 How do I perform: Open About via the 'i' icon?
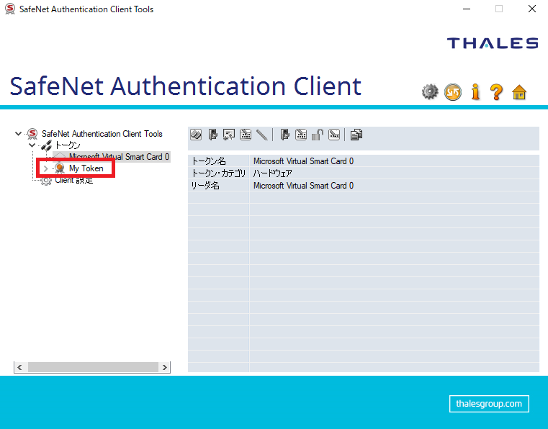(x=475, y=91)
